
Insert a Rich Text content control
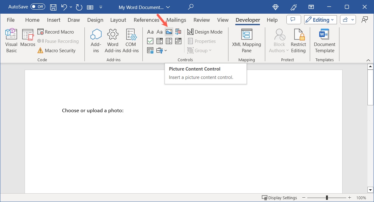click(x=151, y=32)
